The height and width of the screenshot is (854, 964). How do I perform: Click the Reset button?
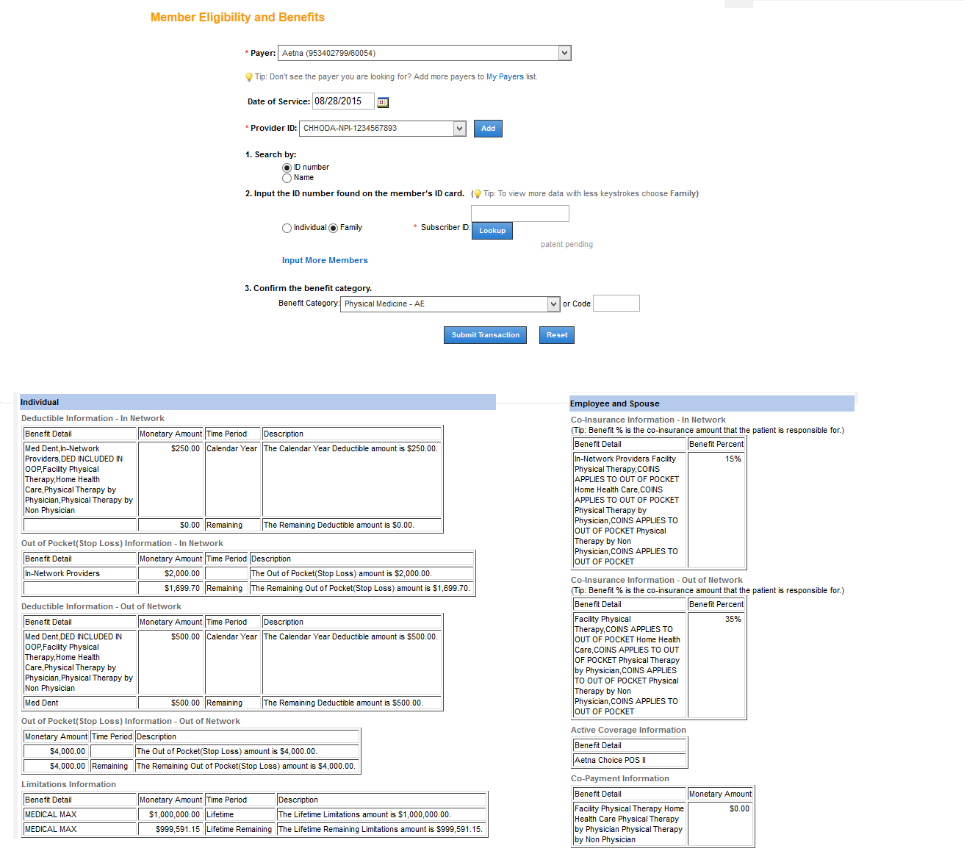(557, 335)
